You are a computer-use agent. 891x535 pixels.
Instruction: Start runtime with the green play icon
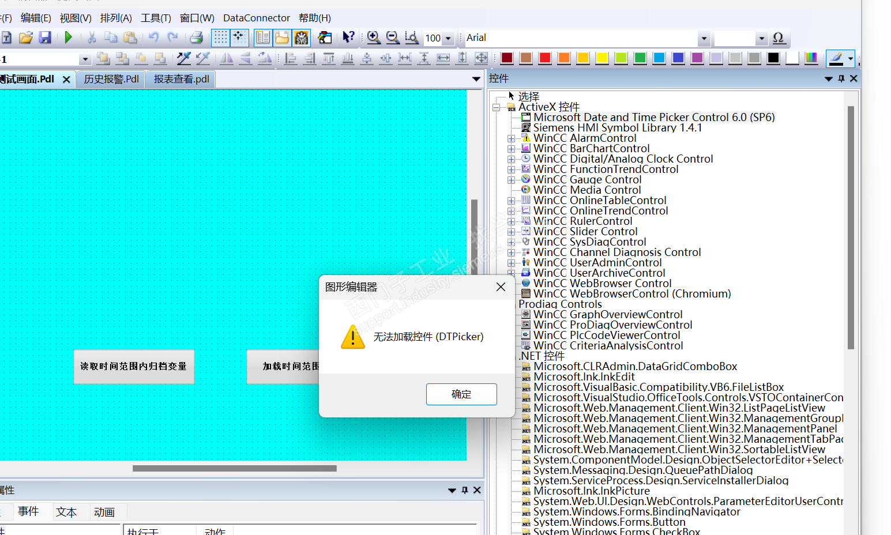[69, 38]
